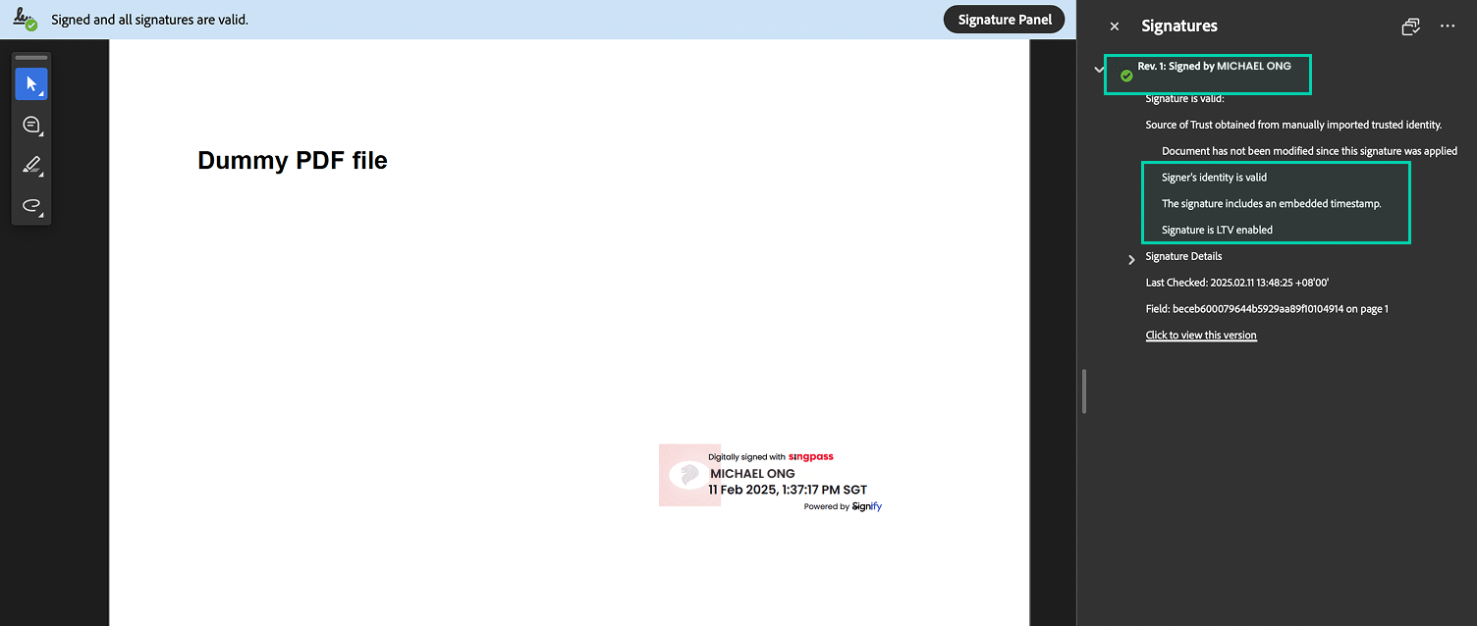Click the Singpass signature stamp in the document
This screenshot has height=626, width=1477.
[771, 478]
